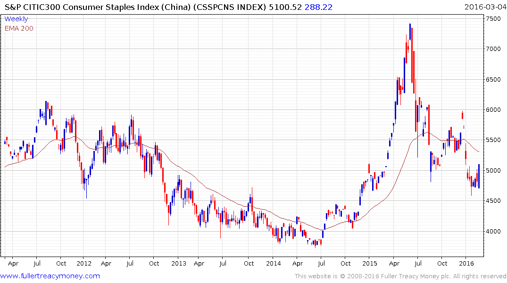
Task: Click the last price value 5100.52
Action: coord(285,7)
